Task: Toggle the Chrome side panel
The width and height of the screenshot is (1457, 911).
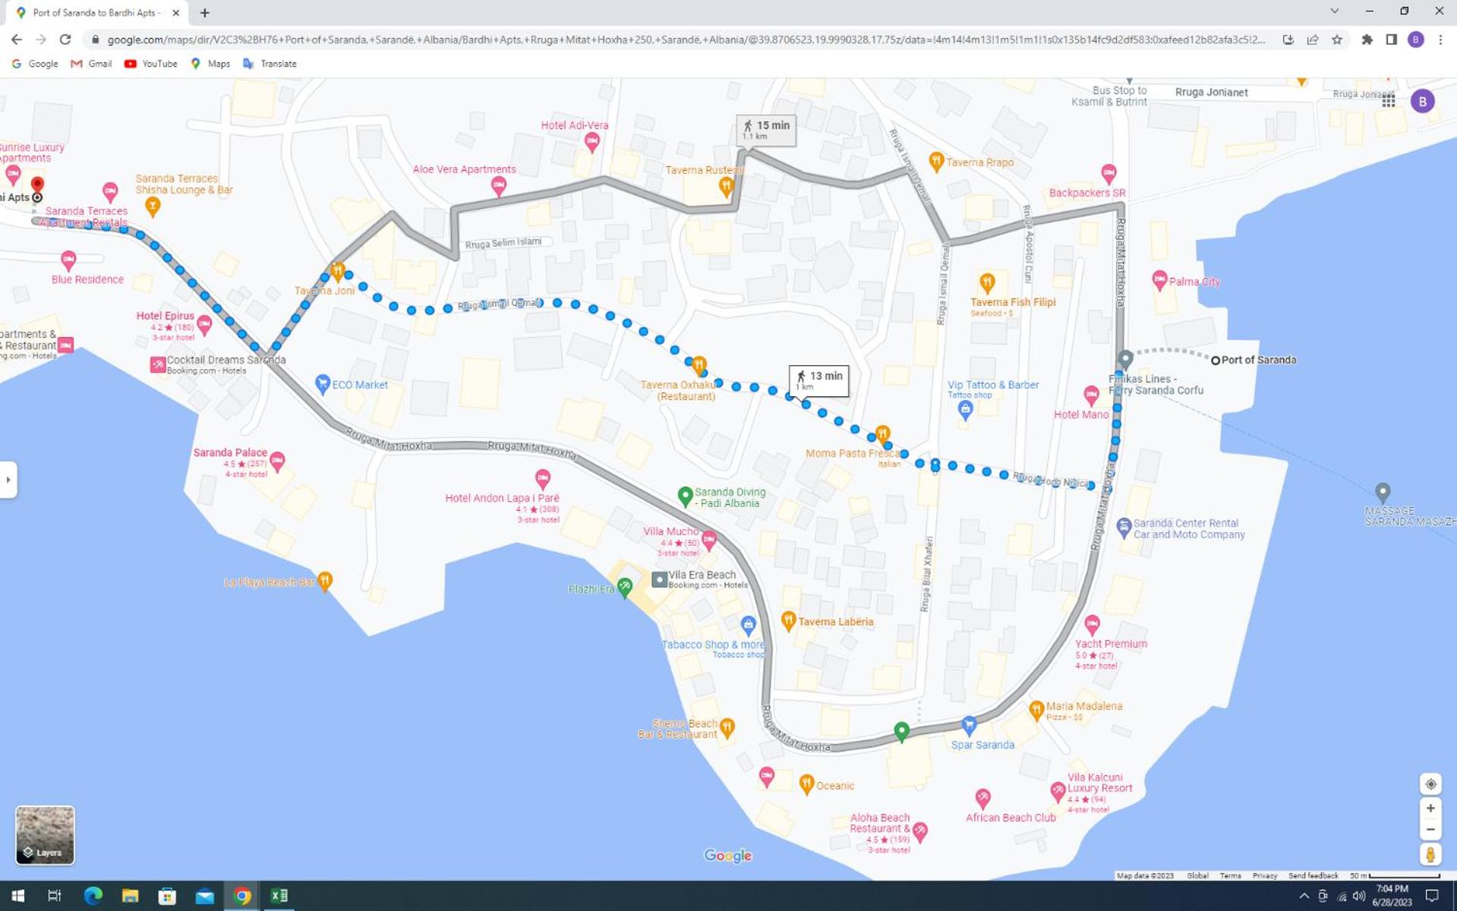Action: pos(1391,39)
